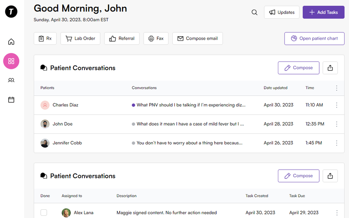The width and height of the screenshot is (349, 218).
Task: Click the Conversations column header
Action: (x=144, y=88)
